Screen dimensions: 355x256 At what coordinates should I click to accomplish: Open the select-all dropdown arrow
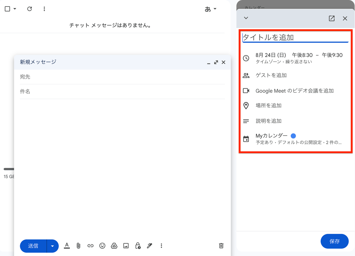pos(15,9)
